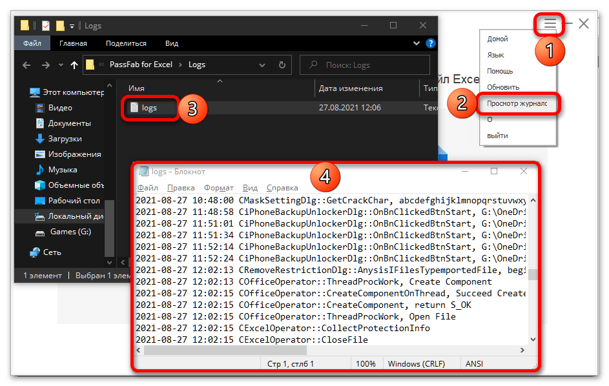
Task: Click the Поиск: Logs search field
Action: click(x=365, y=65)
